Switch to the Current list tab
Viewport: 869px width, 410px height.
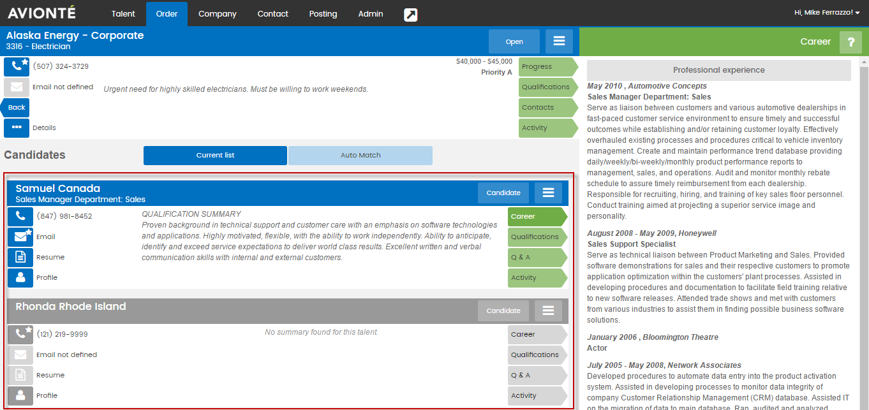coord(215,156)
